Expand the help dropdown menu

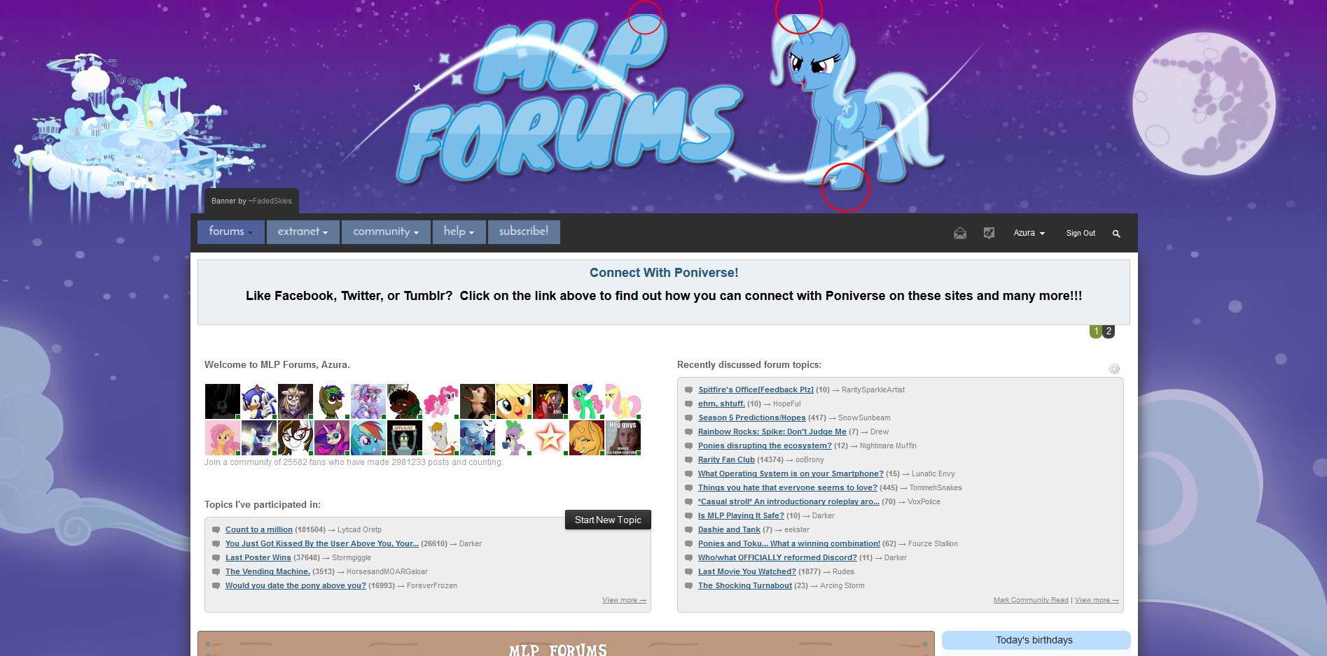coord(459,231)
